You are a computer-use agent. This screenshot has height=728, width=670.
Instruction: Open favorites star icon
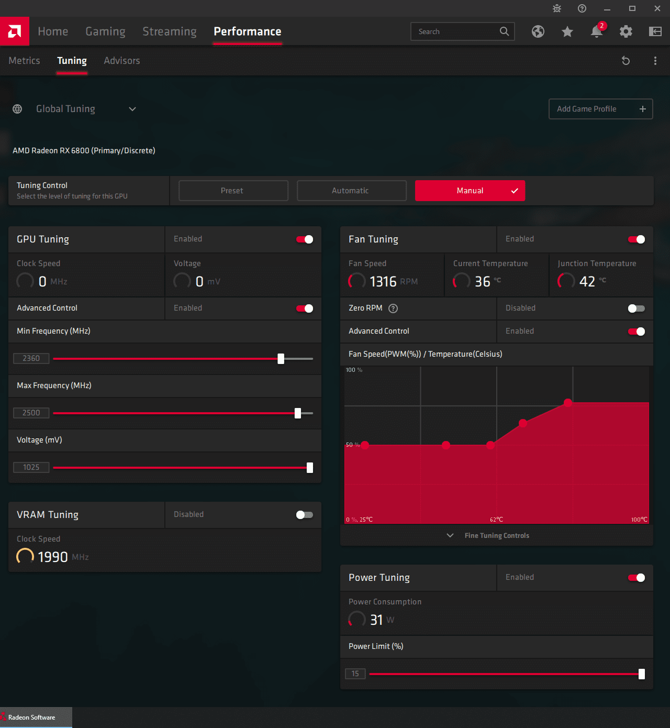pyautogui.click(x=567, y=31)
